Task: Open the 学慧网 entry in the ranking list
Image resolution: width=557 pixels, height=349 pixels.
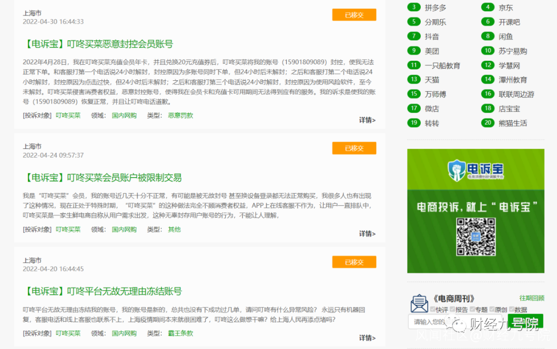Action: coord(509,65)
